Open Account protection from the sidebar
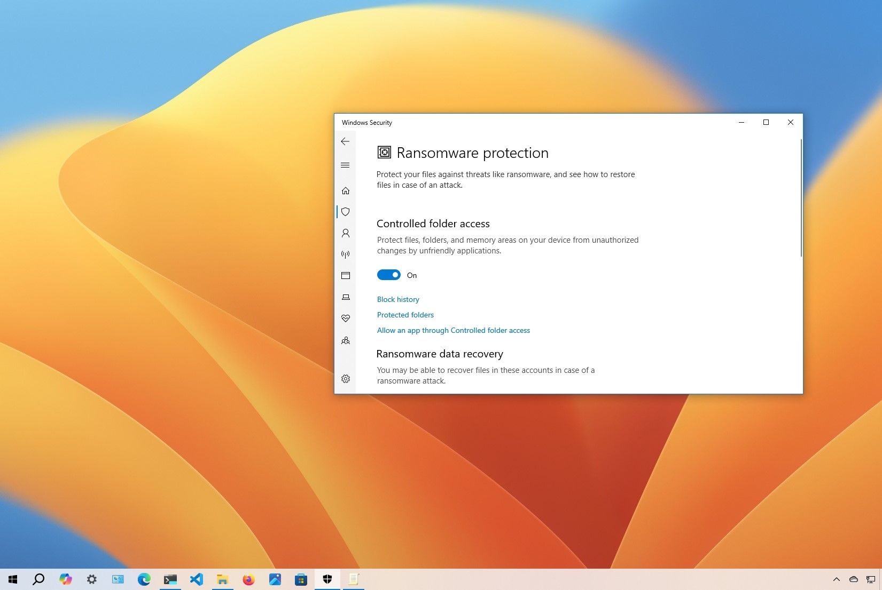This screenshot has width=882, height=590. click(346, 233)
